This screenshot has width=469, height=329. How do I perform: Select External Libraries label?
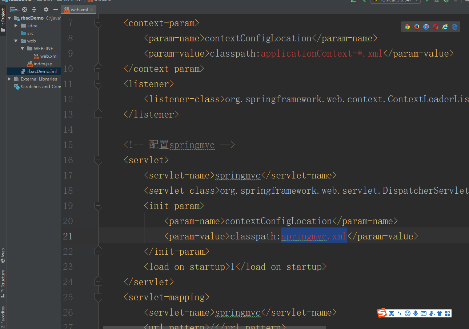pos(39,79)
